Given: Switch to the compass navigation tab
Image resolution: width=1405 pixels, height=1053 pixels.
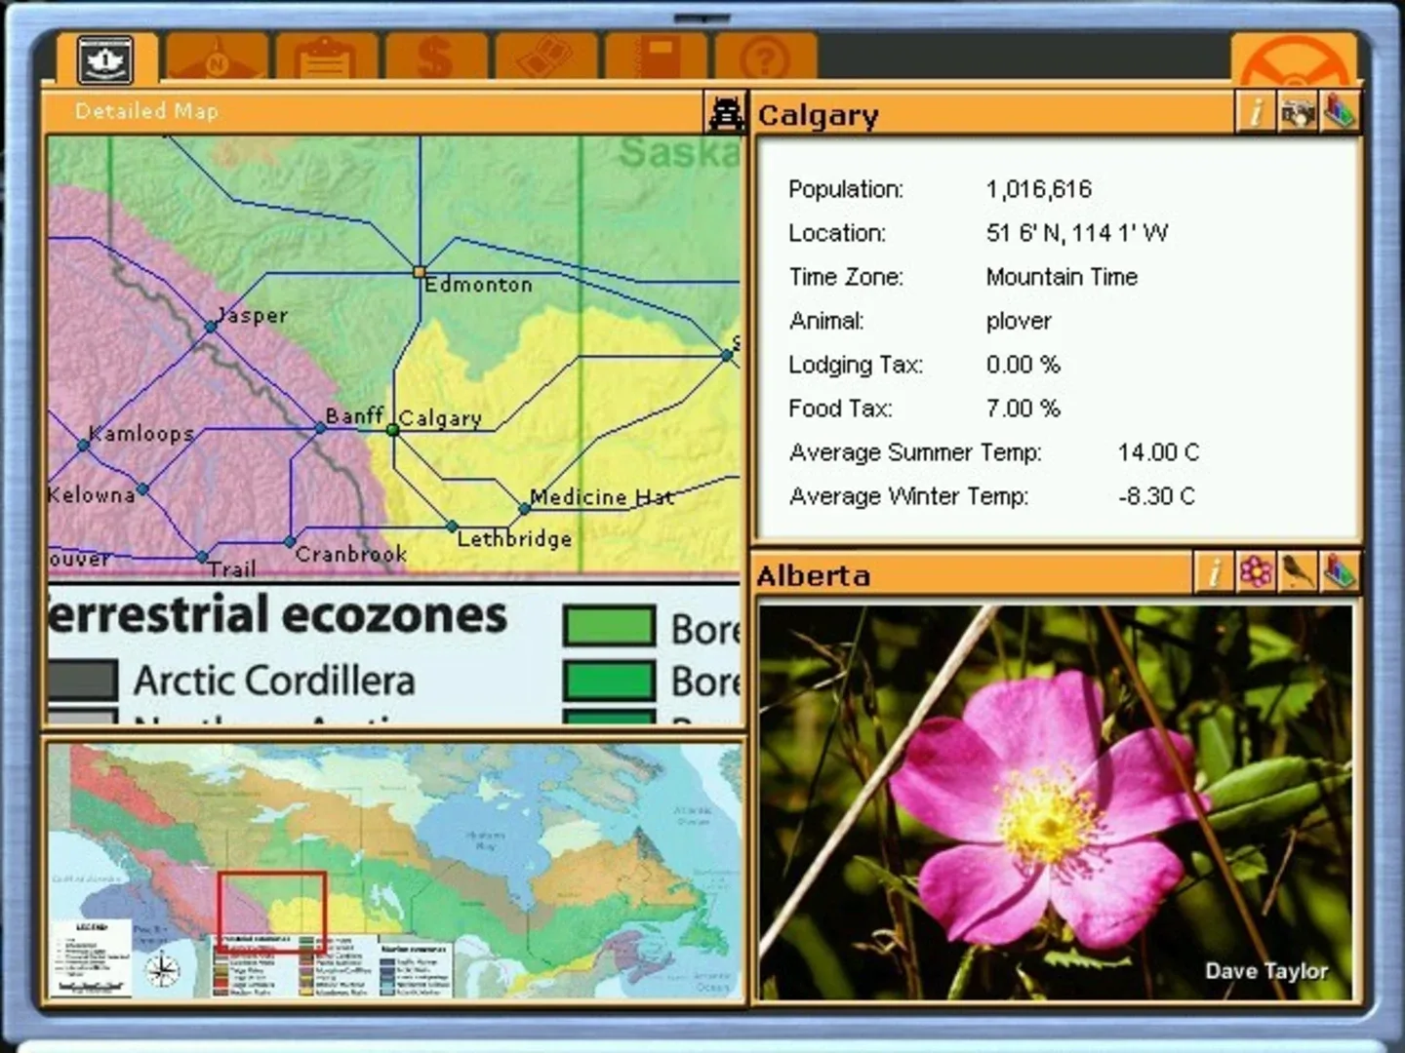Looking at the screenshot, I should pyautogui.click(x=216, y=58).
